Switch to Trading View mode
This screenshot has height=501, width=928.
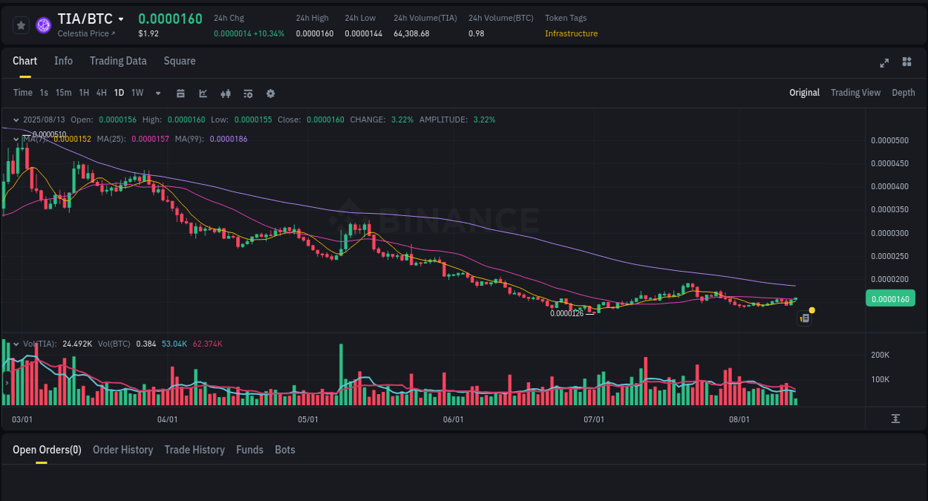pos(855,93)
